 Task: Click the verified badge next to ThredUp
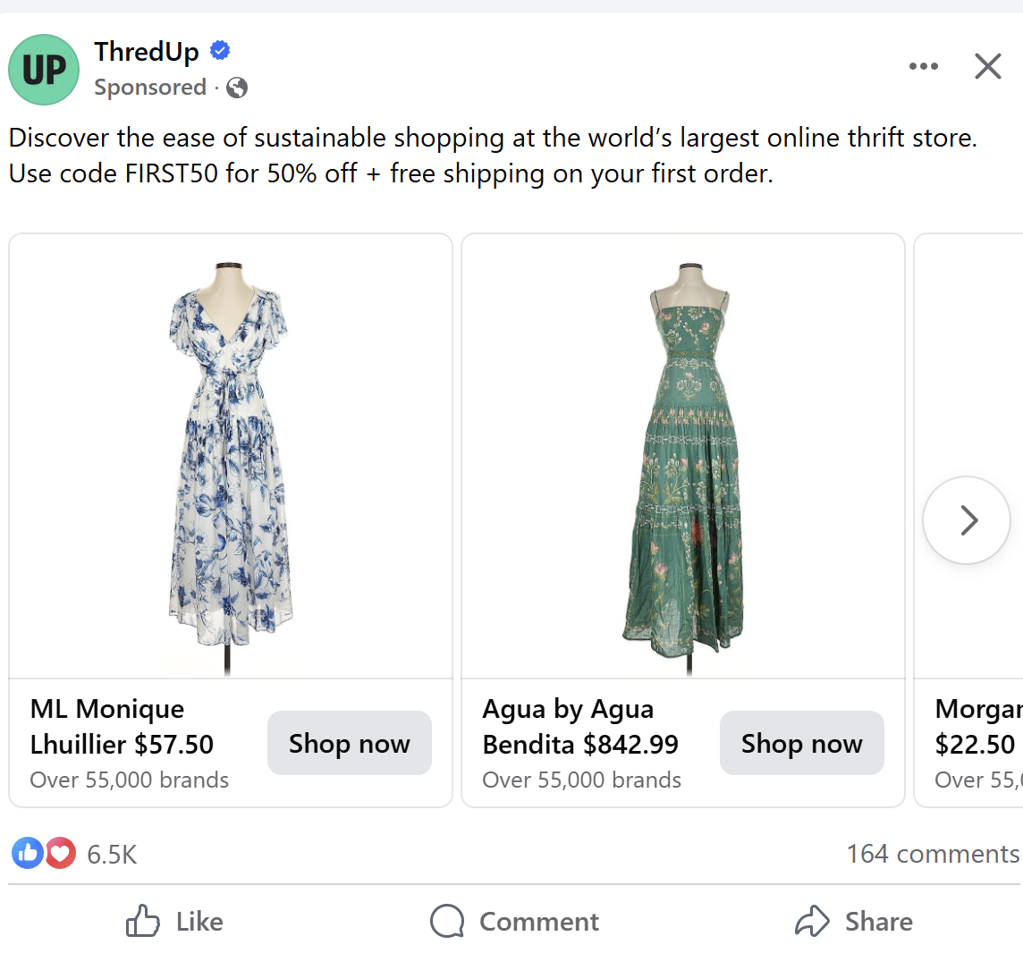pyautogui.click(x=220, y=51)
